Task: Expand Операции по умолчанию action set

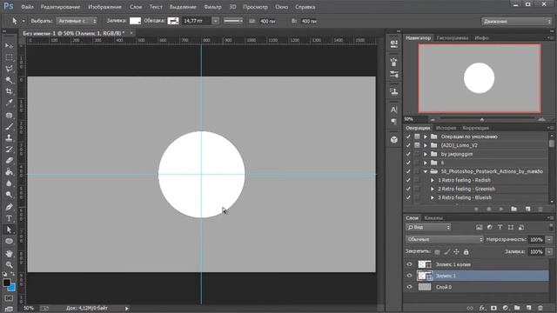Action: [x=426, y=137]
